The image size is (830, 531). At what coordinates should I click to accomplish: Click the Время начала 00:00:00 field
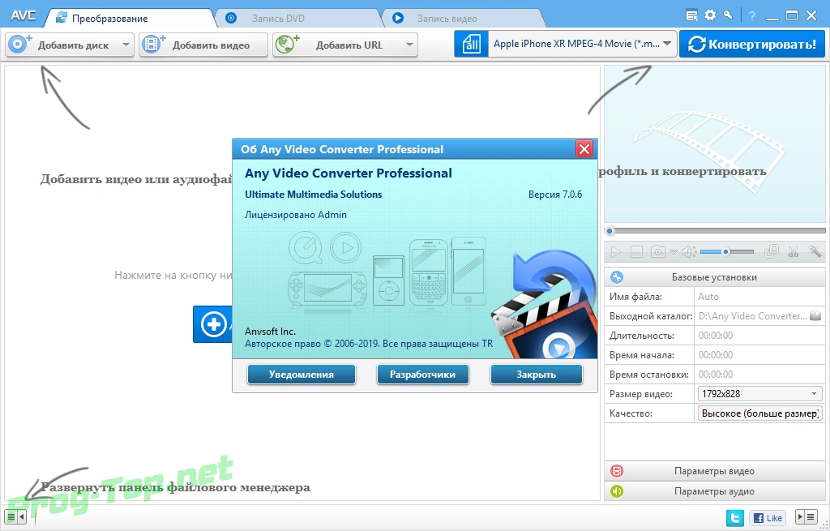click(x=759, y=355)
